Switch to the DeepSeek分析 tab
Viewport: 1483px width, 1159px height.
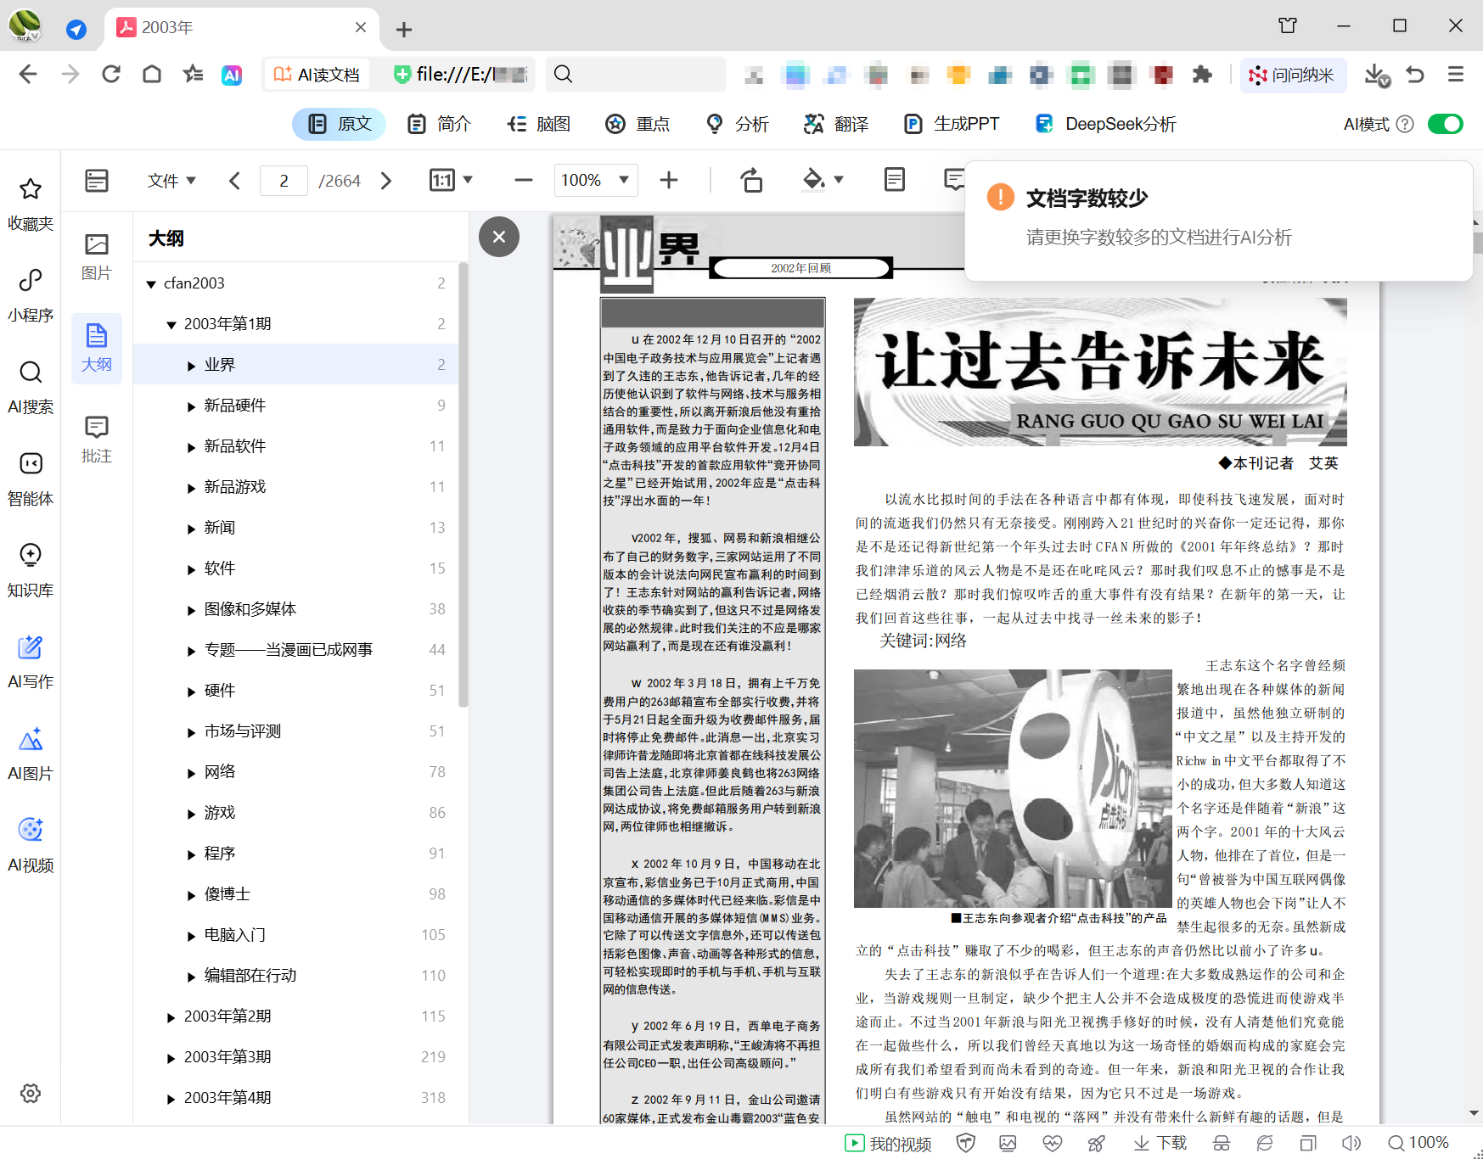tap(1104, 124)
